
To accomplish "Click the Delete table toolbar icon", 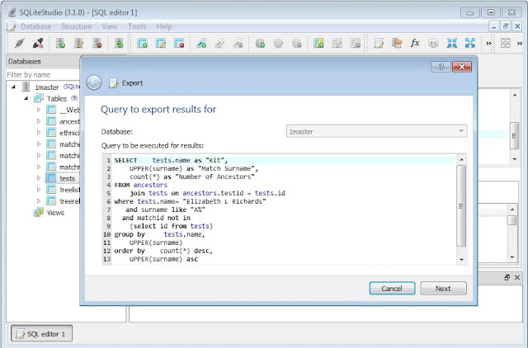I will 179,43.
